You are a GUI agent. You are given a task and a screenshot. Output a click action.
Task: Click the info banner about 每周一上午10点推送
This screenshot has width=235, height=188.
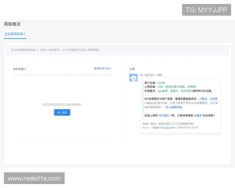click(x=117, y=50)
